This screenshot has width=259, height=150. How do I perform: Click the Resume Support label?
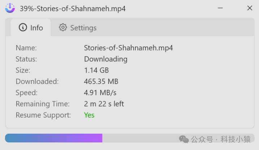pos(43,115)
